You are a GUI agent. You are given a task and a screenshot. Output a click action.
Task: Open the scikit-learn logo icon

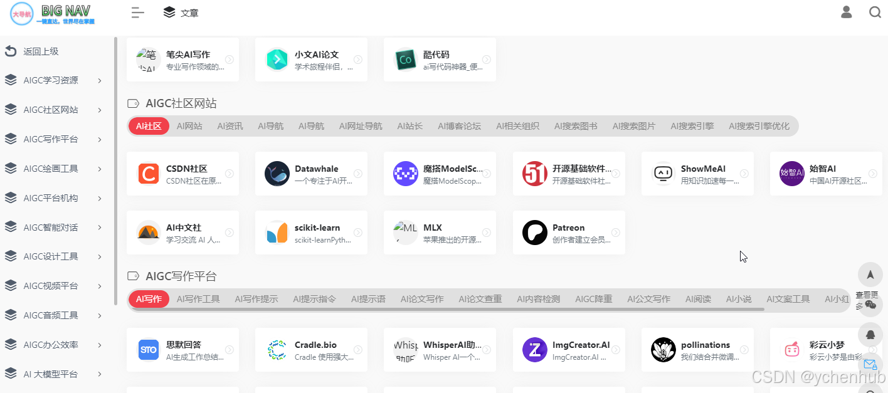[x=277, y=233]
